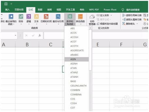Select the Formulas (公式) tab
149x112 pixels.
[31, 10]
